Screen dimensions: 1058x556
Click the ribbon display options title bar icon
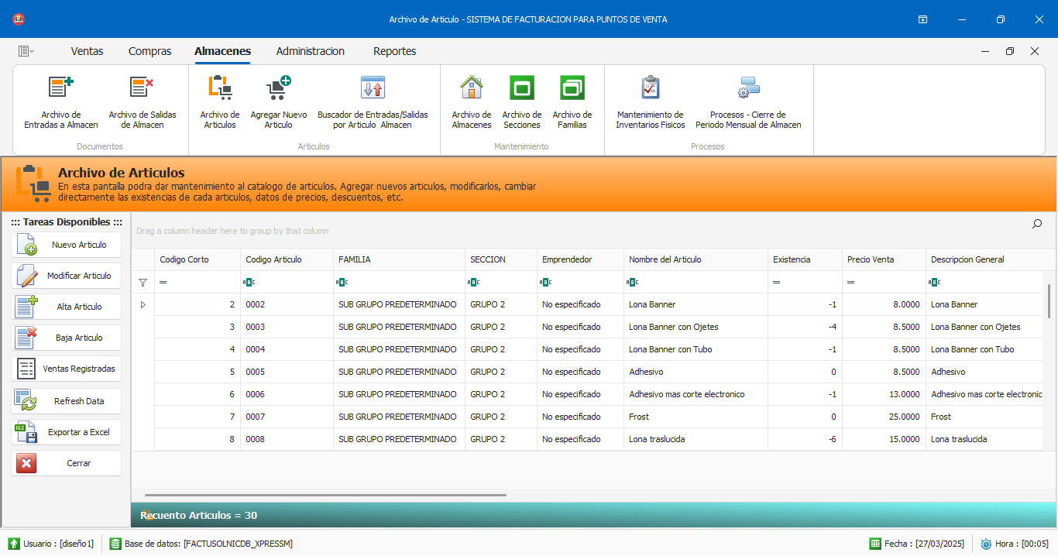pos(922,19)
